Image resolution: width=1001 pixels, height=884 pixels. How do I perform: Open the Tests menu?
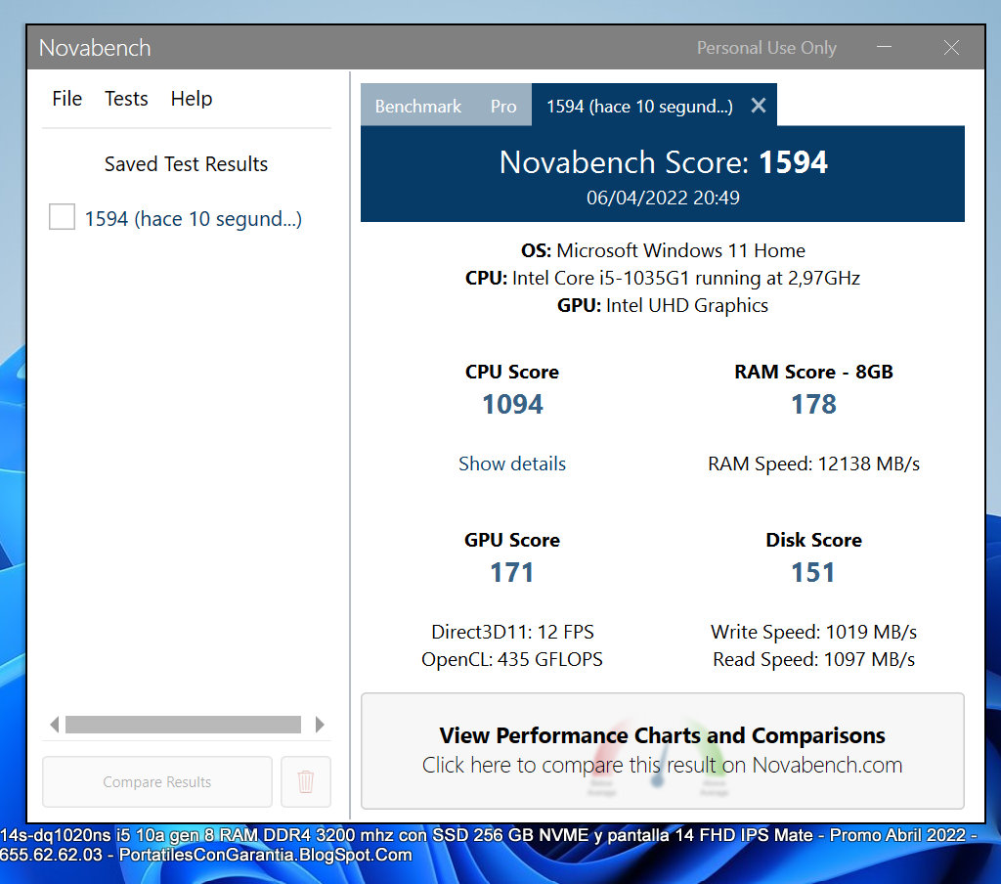pyautogui.click(x=126, y=99)
